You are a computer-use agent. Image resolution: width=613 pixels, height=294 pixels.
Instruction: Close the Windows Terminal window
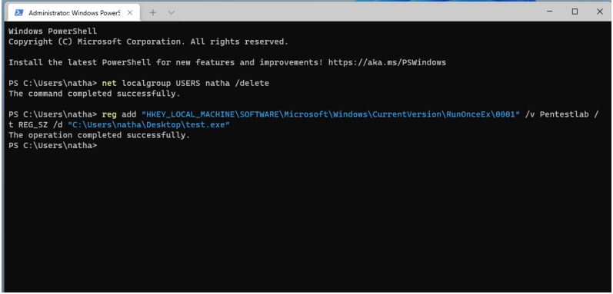pyautogui.click(x=600, y=12)
